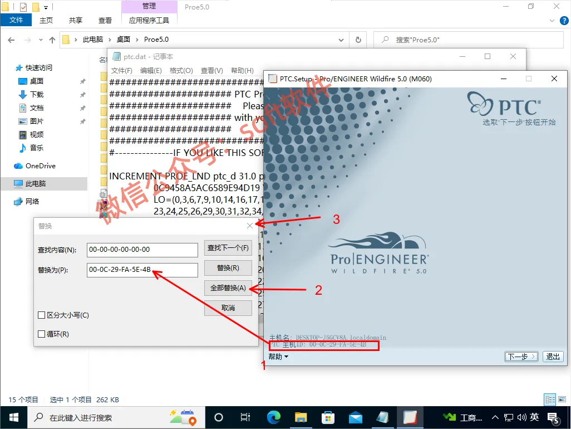Screen dimensions: 571x429
Task: Go forward with Explorer forward arrow
Action: (x=28, y=40)
